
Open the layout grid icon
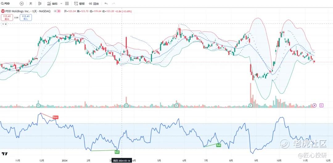(x=67, y=3)
